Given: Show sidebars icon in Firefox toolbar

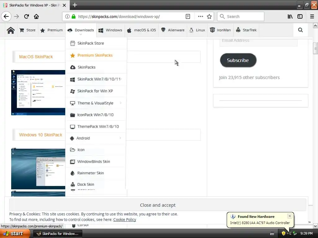Looking at the screenshot, I should 300,17.
